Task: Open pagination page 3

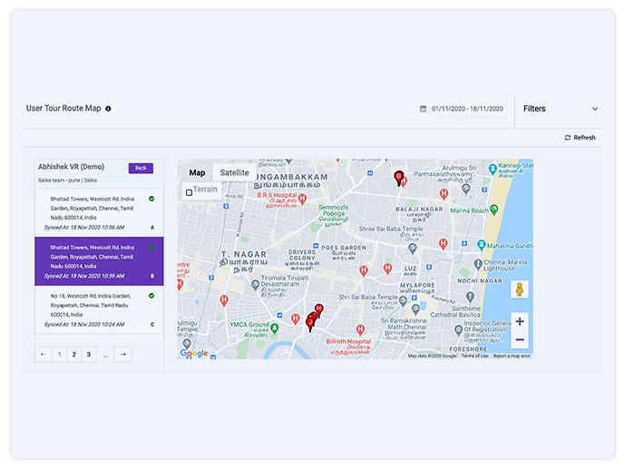Action: [89, 354]
